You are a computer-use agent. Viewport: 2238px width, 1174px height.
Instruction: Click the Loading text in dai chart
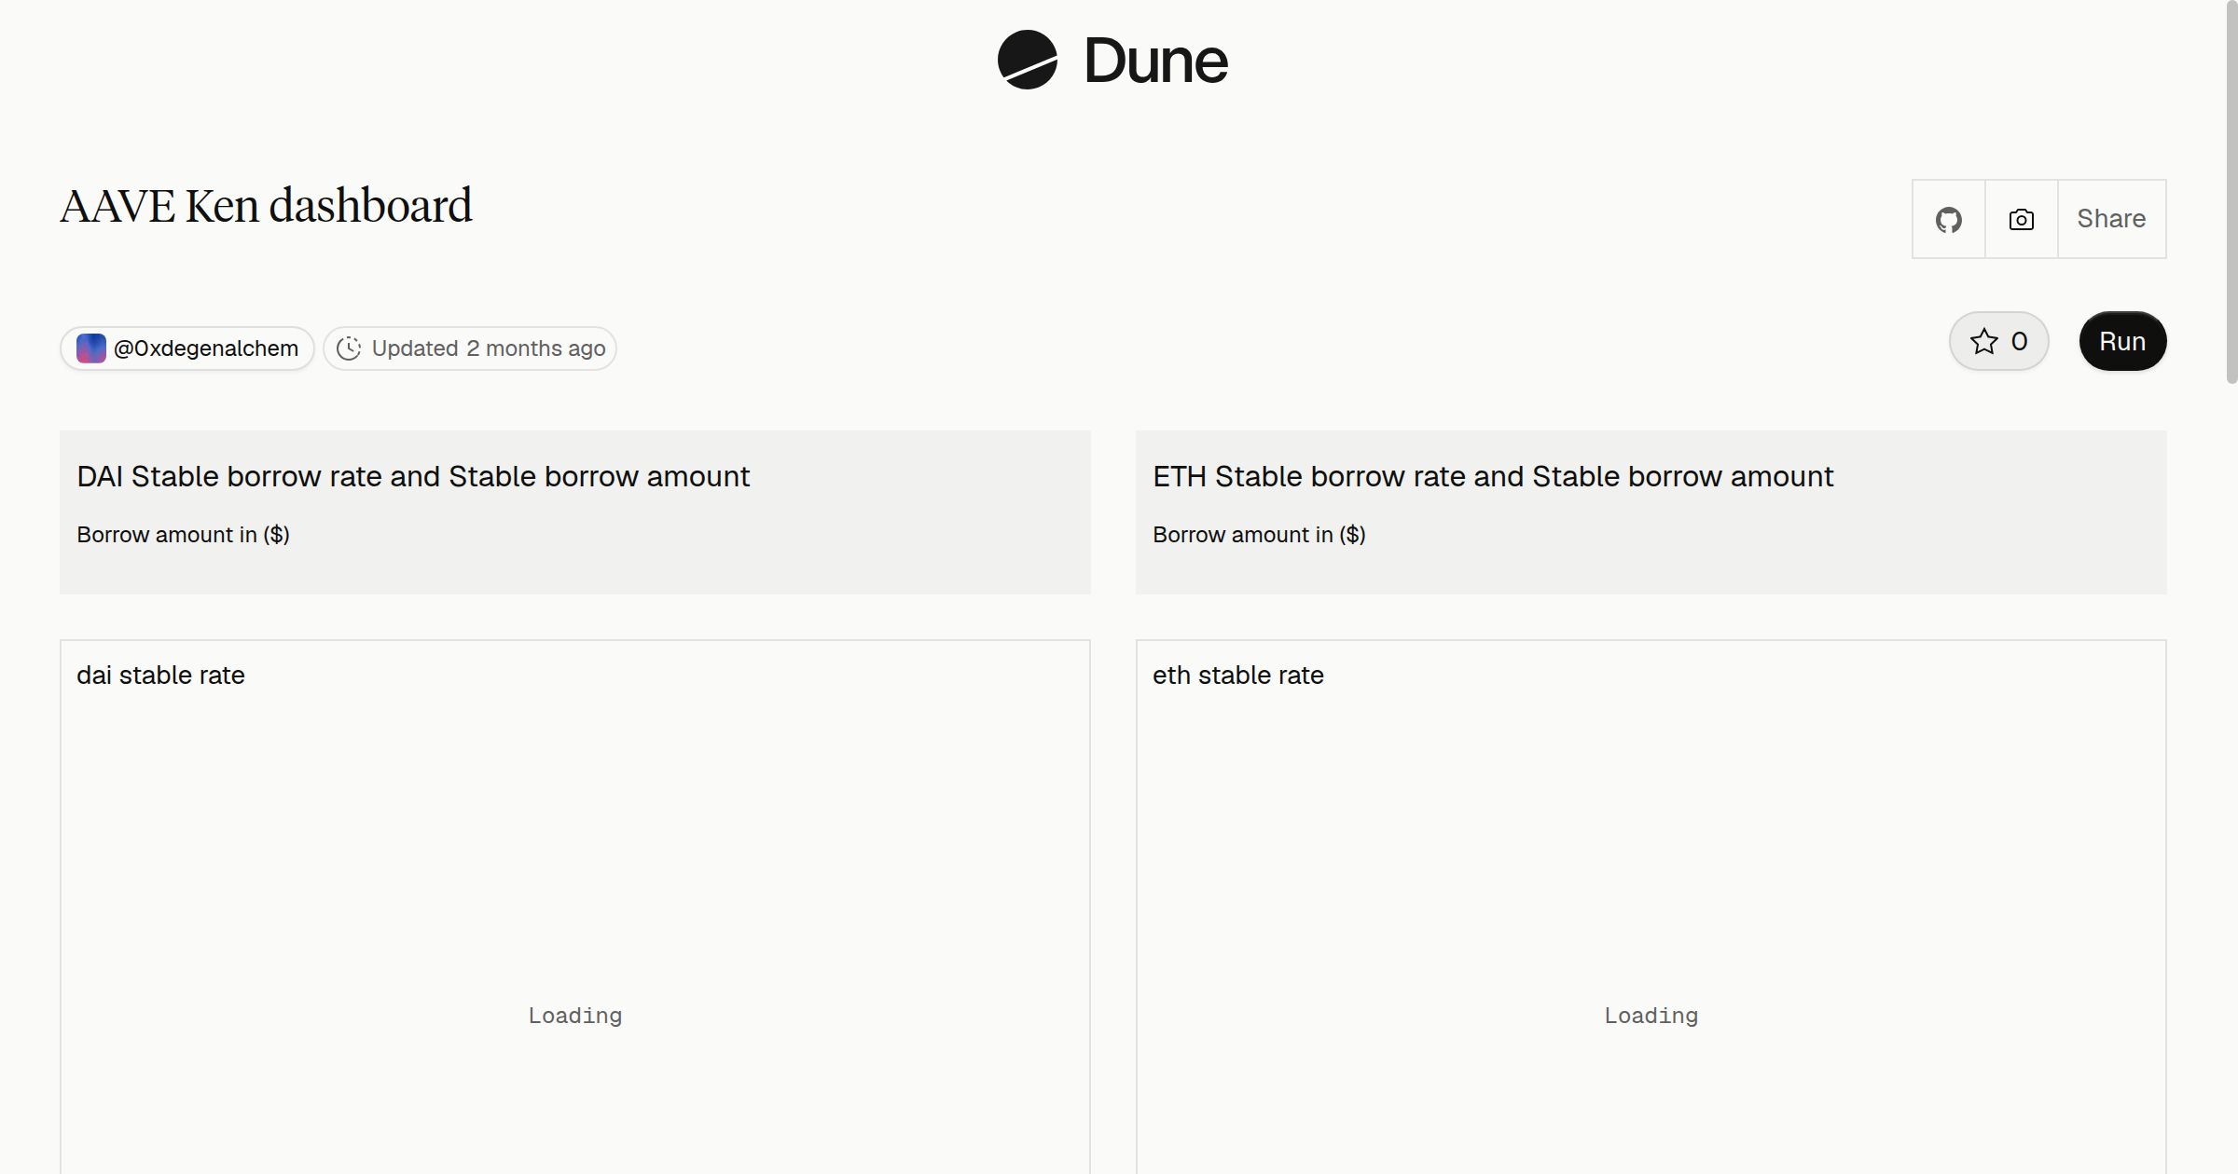575,1016
